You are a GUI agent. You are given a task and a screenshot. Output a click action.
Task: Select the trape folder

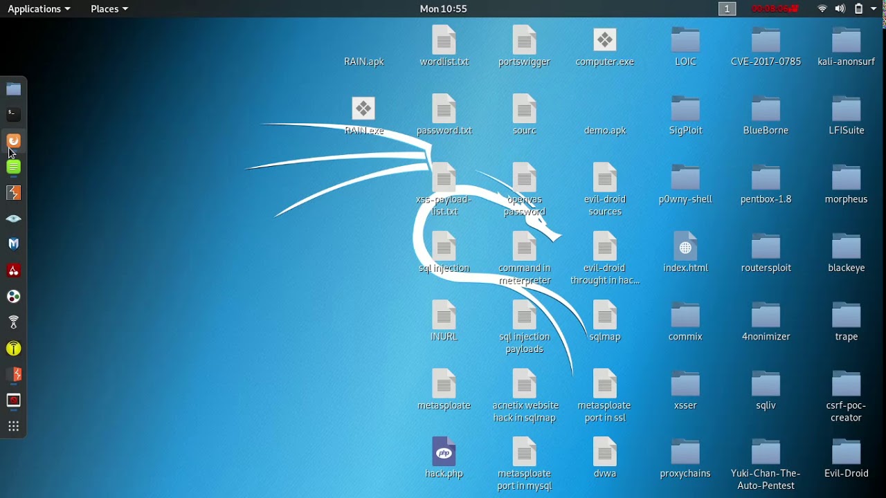coord(847,322)
